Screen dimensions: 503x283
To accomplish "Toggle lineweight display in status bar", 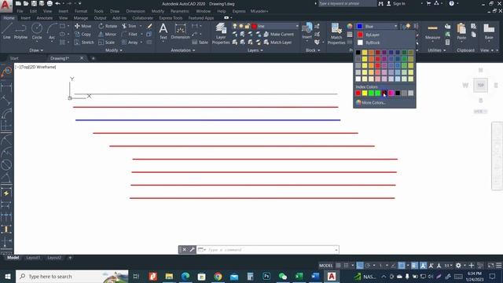I will pos(414,266).
